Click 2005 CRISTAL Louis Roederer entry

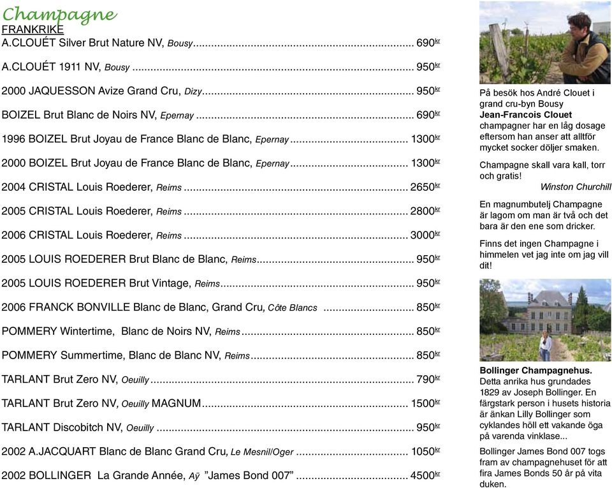tap(221, 211)
